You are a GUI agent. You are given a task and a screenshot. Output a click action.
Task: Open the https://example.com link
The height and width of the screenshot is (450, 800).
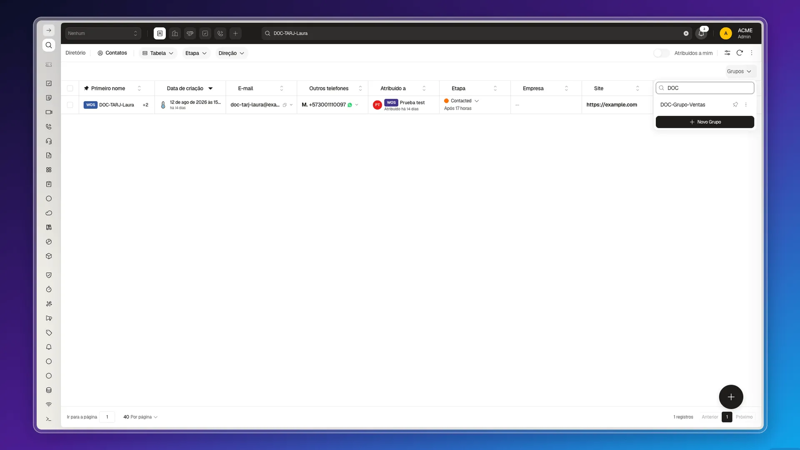[x=611, y=105]
